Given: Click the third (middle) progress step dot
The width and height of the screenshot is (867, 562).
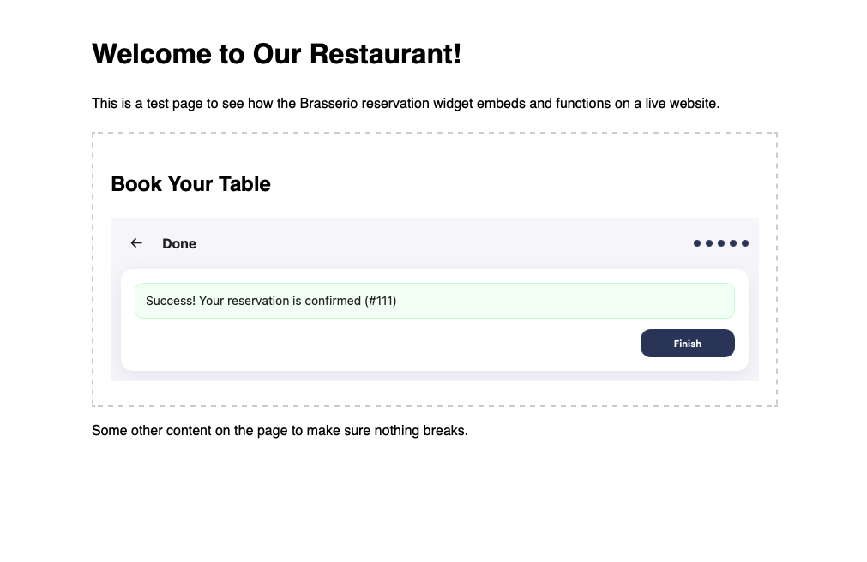Looking at the screenshot, I should pyautogui.click(x=721, y=244).
